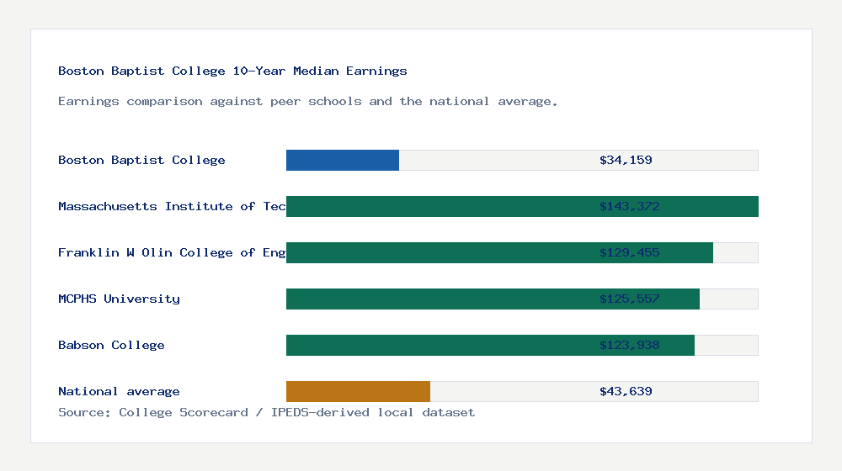The width and height of the screenshot is (842, 471).
Task: Click the 'Franklin W Olin College of Eng' label
Action: point(172,252)
